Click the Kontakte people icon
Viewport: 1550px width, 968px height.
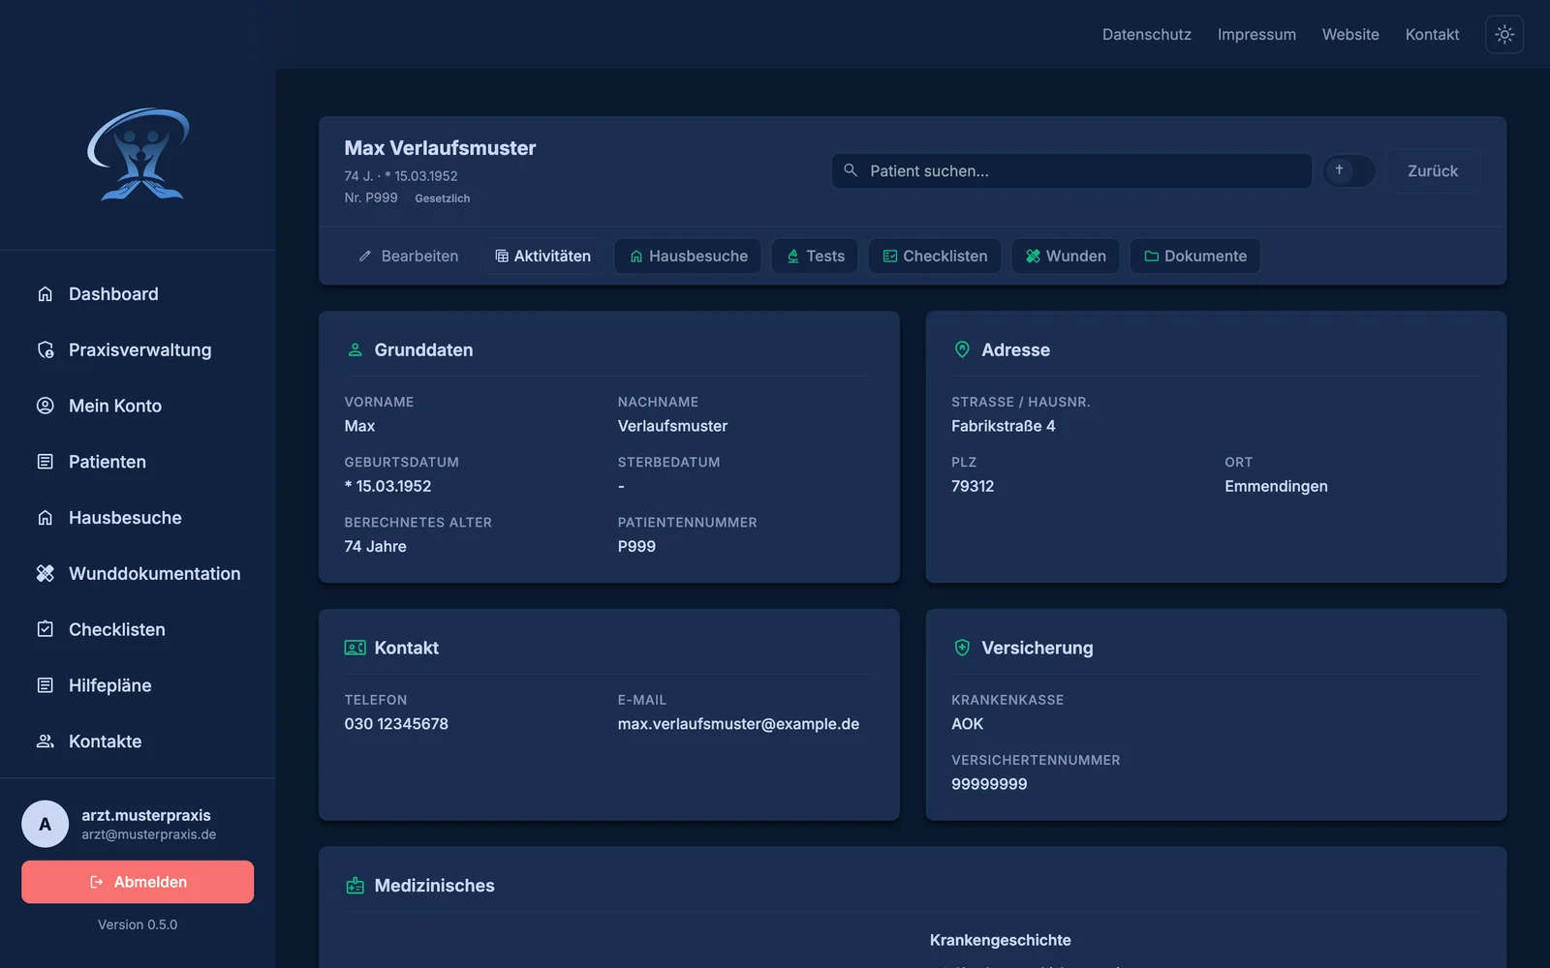pyautogui.click(x=45, y=741)
